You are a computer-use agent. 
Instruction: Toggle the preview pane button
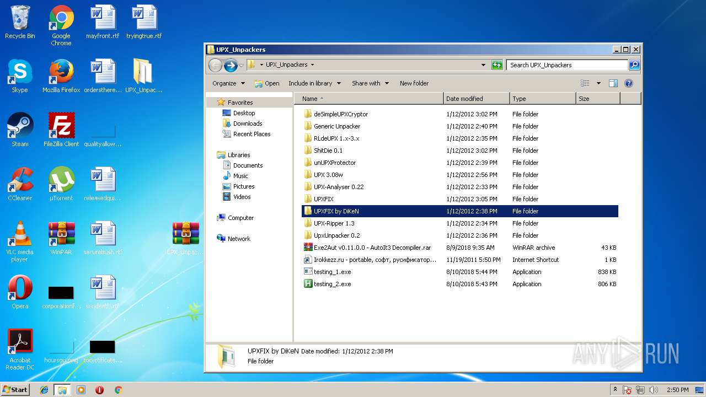(x=613, y=83)
